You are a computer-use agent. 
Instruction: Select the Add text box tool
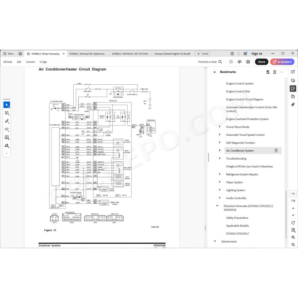[7, 138]
